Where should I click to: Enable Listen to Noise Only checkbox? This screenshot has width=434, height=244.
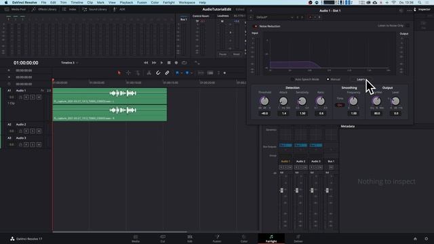point(408,26)
